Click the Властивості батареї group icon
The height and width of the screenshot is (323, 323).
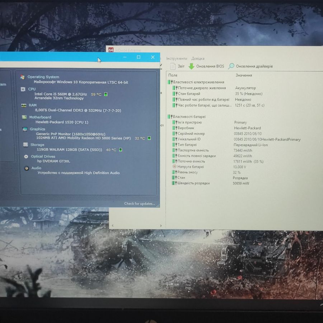pyautogui.click(x=170, y=117)
